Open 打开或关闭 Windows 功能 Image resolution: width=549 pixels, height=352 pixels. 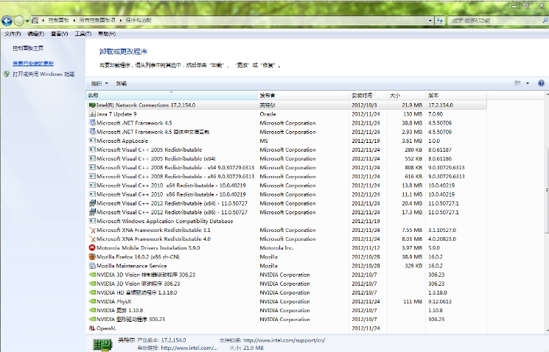coord(43,74)
